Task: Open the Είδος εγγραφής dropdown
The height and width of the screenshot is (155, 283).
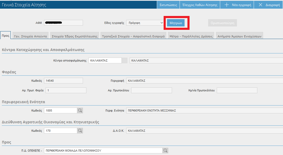Action: [145, 23]
